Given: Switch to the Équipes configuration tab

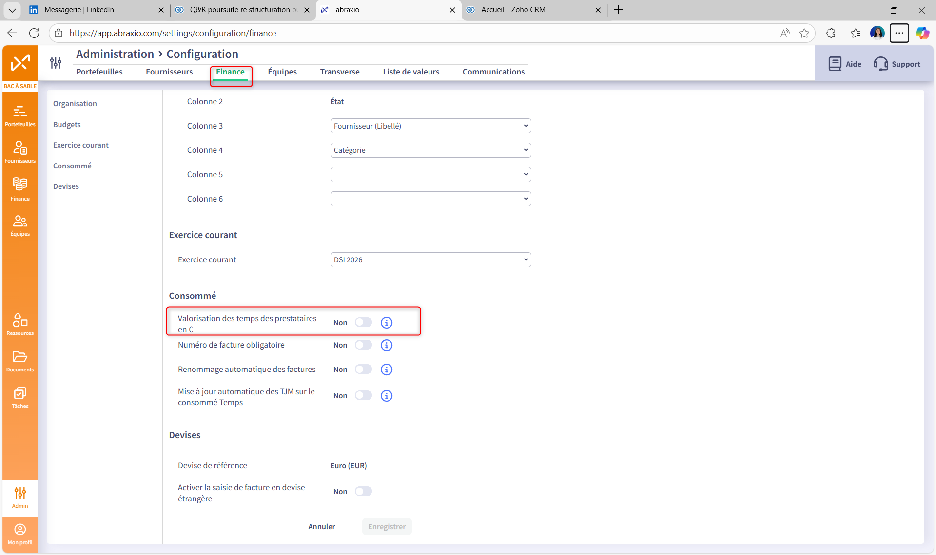Looking at the screenshot, I should [282, 72].
